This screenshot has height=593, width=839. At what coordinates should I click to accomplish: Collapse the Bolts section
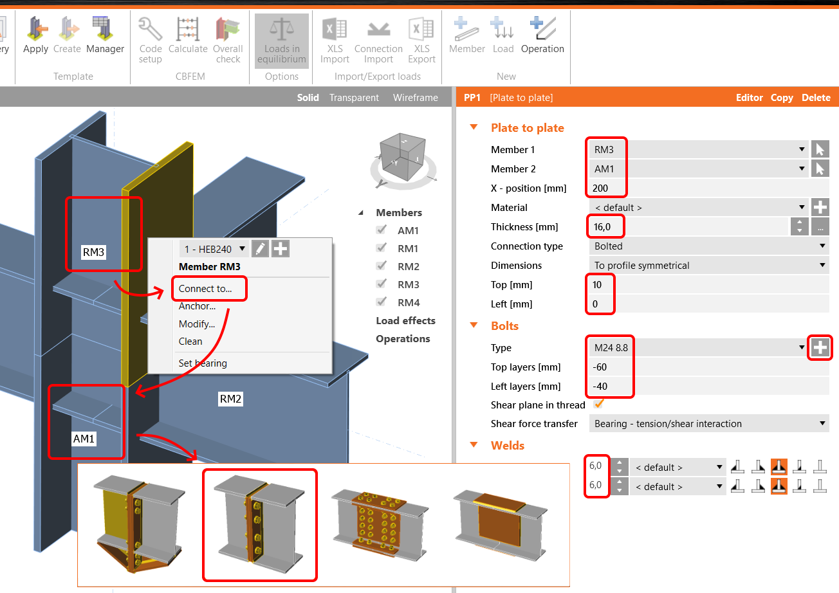pos(474,325)
